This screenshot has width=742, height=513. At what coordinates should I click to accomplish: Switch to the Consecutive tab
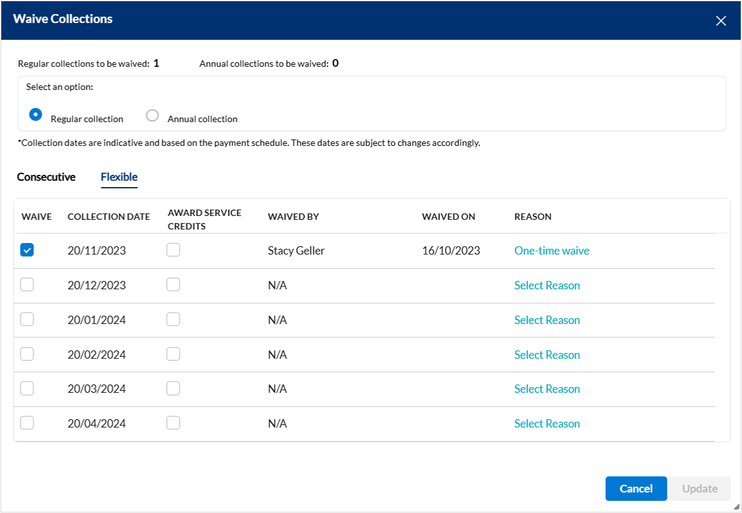point(46,177)
